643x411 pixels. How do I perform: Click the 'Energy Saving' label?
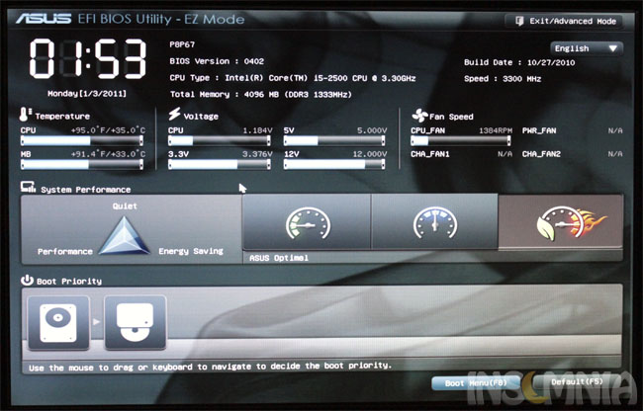click(x=191, y=251)
